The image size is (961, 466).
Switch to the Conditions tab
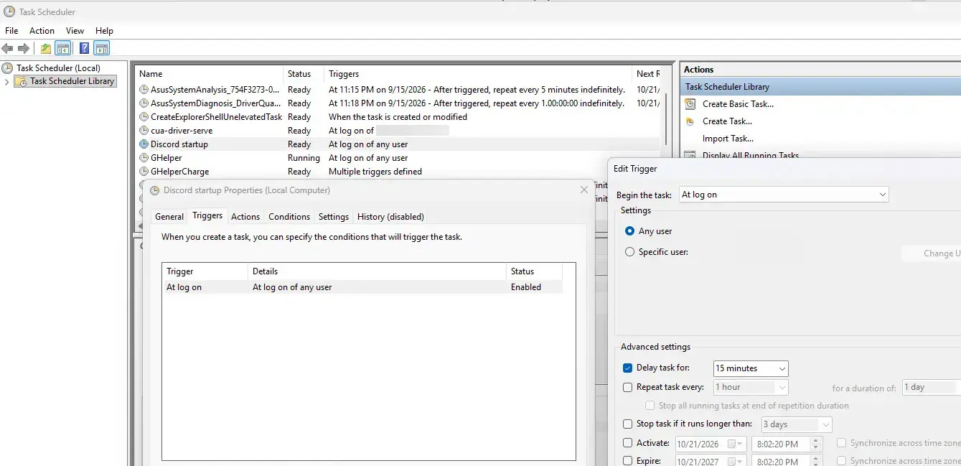click(x=289, y=216)
